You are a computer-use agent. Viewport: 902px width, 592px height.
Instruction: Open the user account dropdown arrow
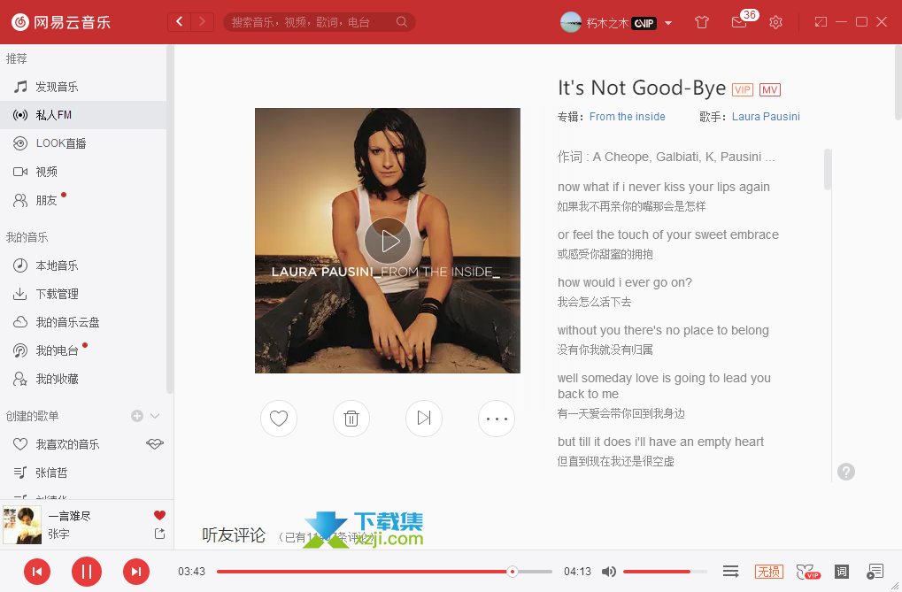pyautogui.click(x=668, y=23)
